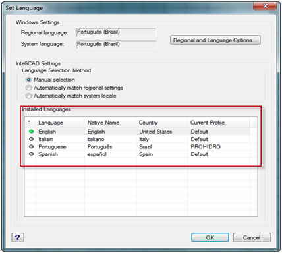Click the Brazil country cell

(x=146, y=147)
